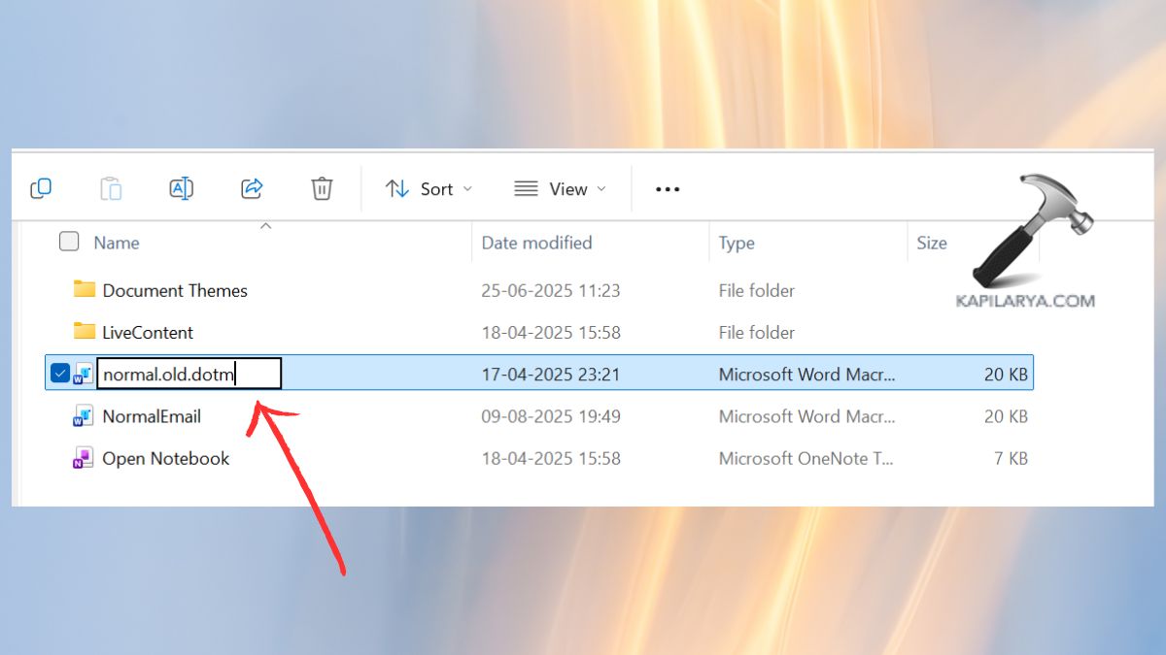
Task: Open the See more ellipsis menu
Action: (667, 188)
